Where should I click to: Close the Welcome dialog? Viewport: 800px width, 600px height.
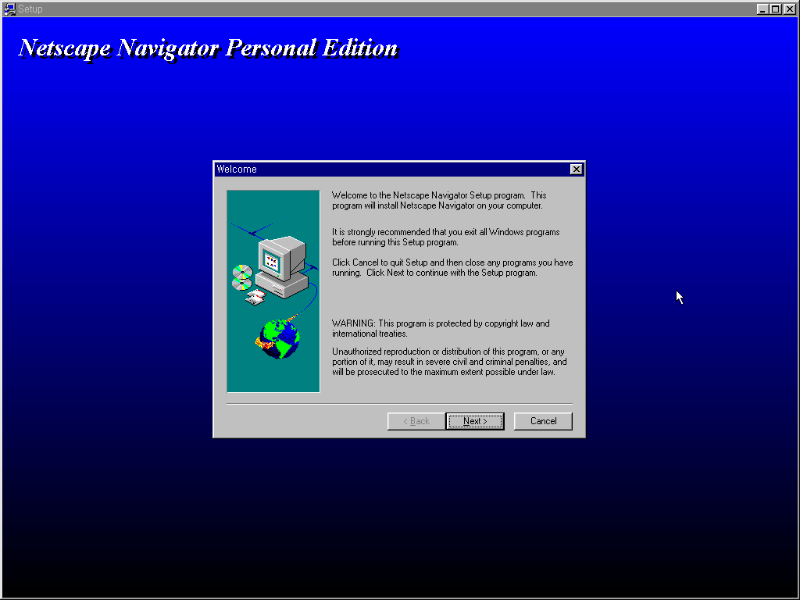point(576,170)
